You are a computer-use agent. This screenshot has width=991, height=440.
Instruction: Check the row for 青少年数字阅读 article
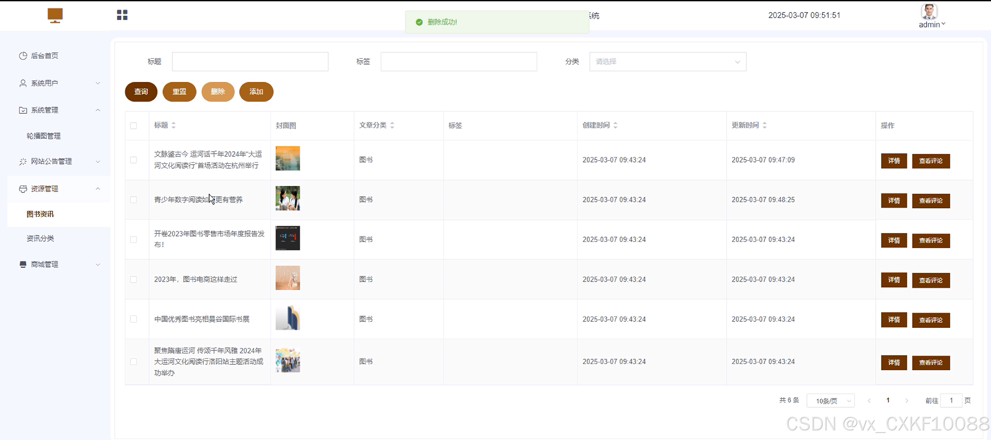pyautogui.click(x=134, y=200)
